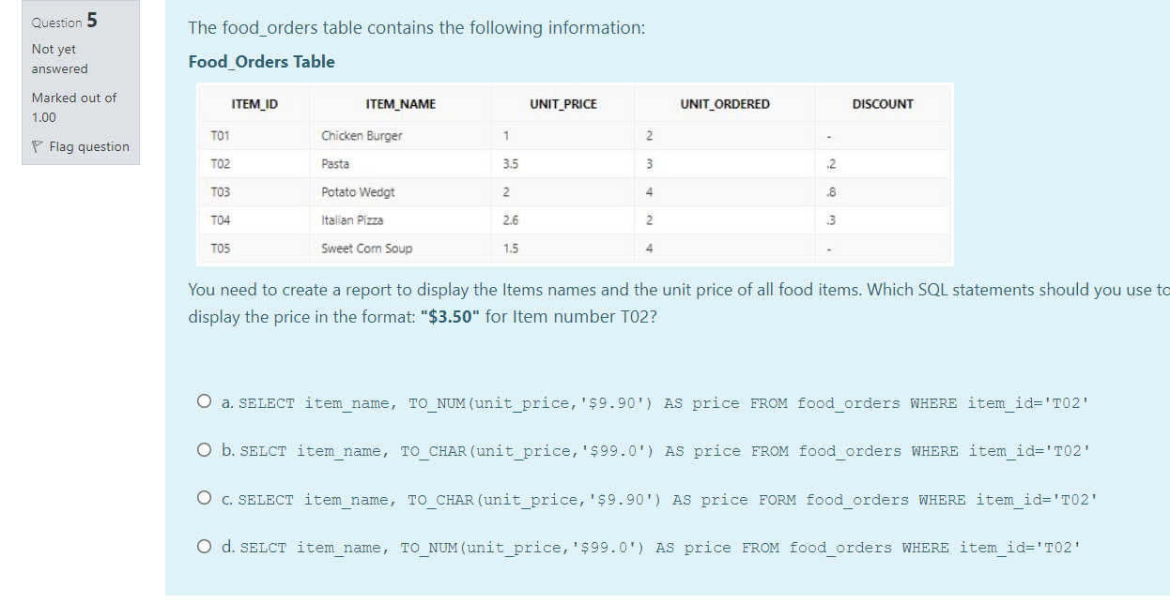Screen dimensions: 1170x603
Task: Click the UNIT_PRICE column header
Action: 563,104
